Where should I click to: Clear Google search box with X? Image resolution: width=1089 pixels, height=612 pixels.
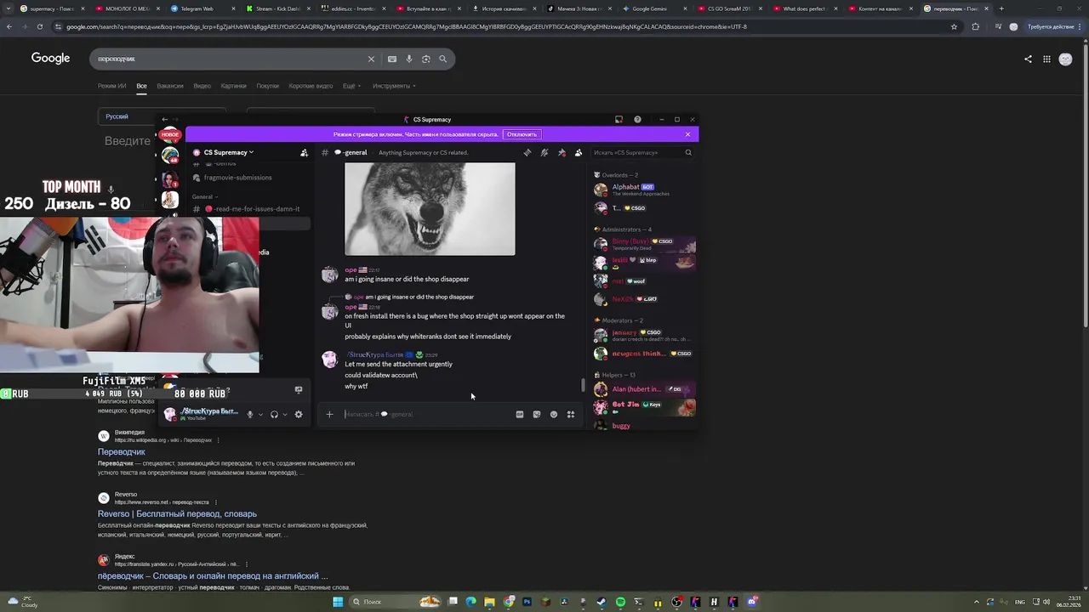point(371,59)
